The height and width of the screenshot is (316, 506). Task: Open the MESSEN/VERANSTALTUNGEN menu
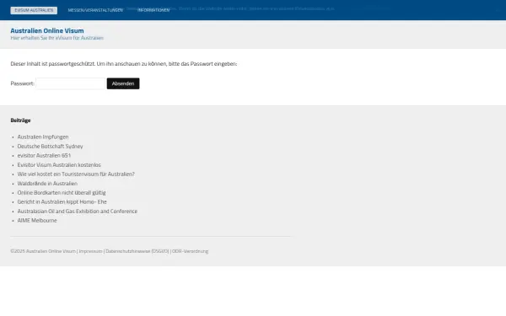(95, 10)
